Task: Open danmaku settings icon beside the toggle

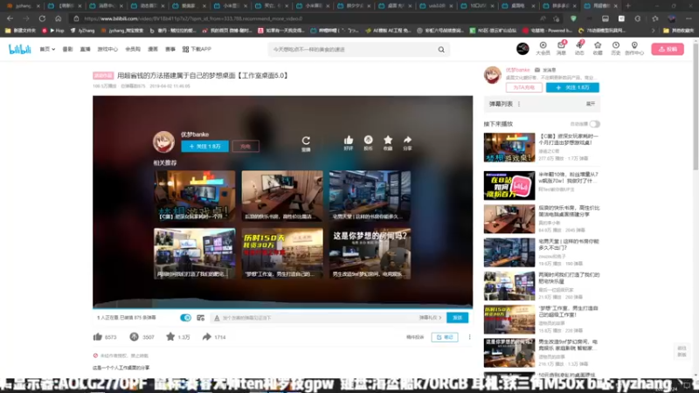Action: point(201,318)
